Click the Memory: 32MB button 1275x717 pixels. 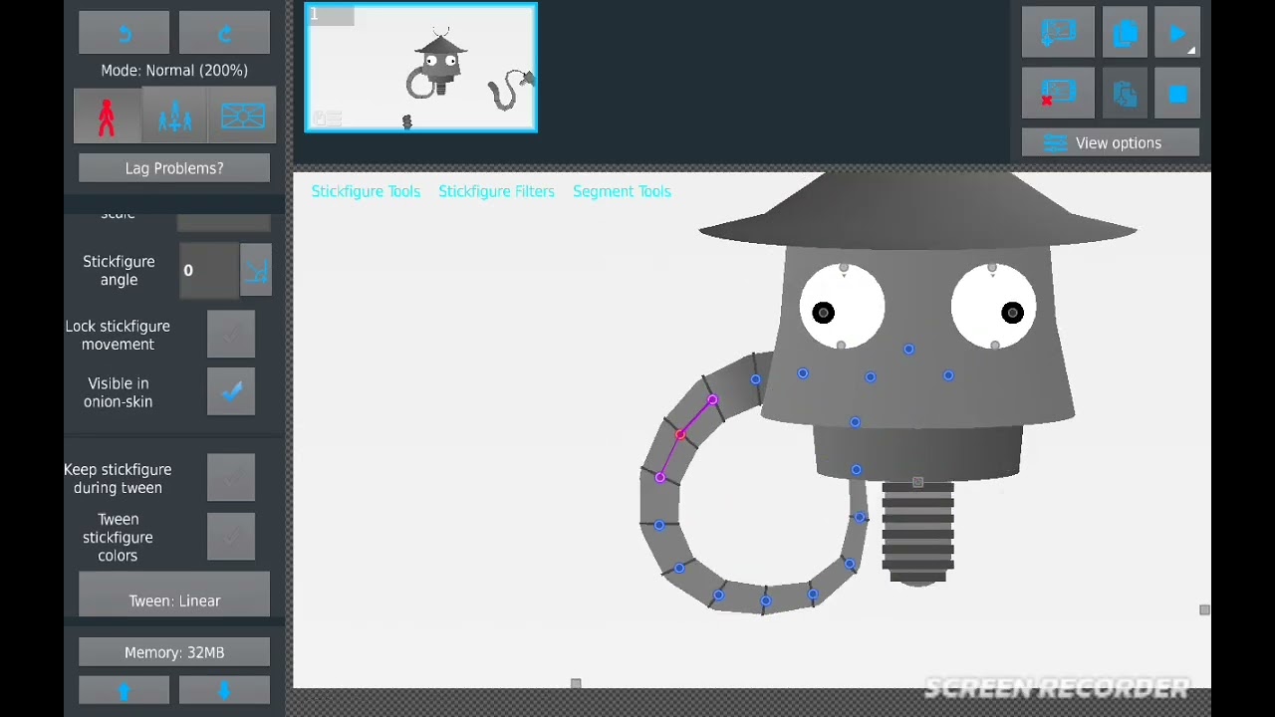point(174,652)
